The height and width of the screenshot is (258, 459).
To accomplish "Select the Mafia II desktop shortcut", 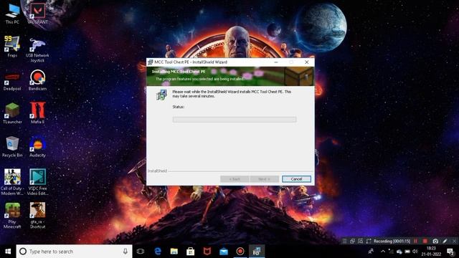I will pos(37,113).
